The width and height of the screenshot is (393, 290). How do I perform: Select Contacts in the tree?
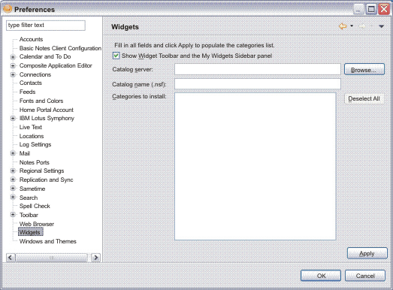click(x=31, y=83)
